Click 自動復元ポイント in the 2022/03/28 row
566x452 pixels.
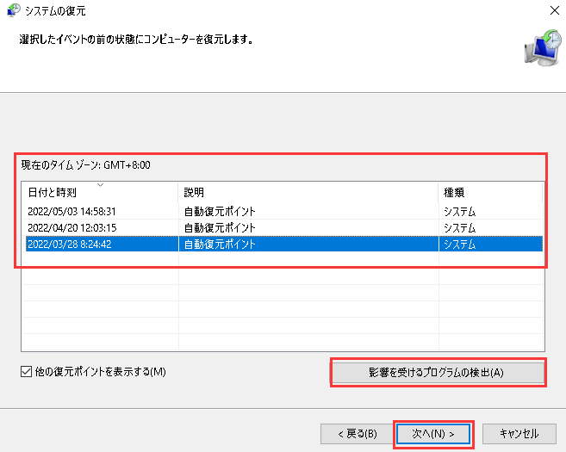tap(220, 245)
